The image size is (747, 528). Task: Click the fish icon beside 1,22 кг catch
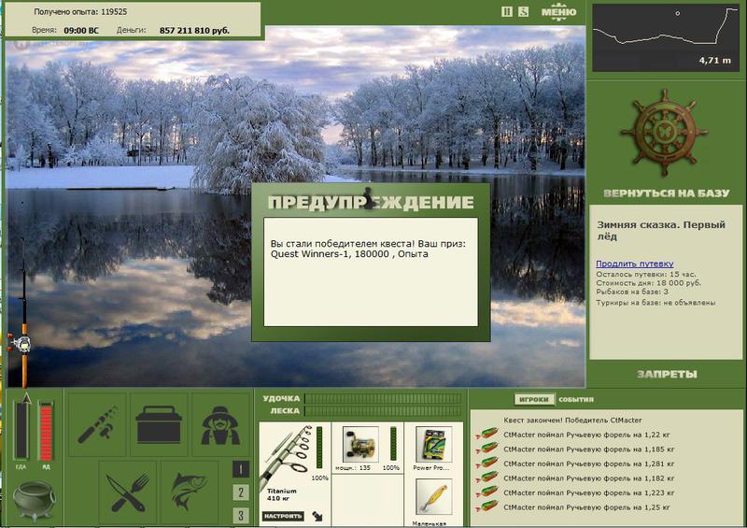486,435
